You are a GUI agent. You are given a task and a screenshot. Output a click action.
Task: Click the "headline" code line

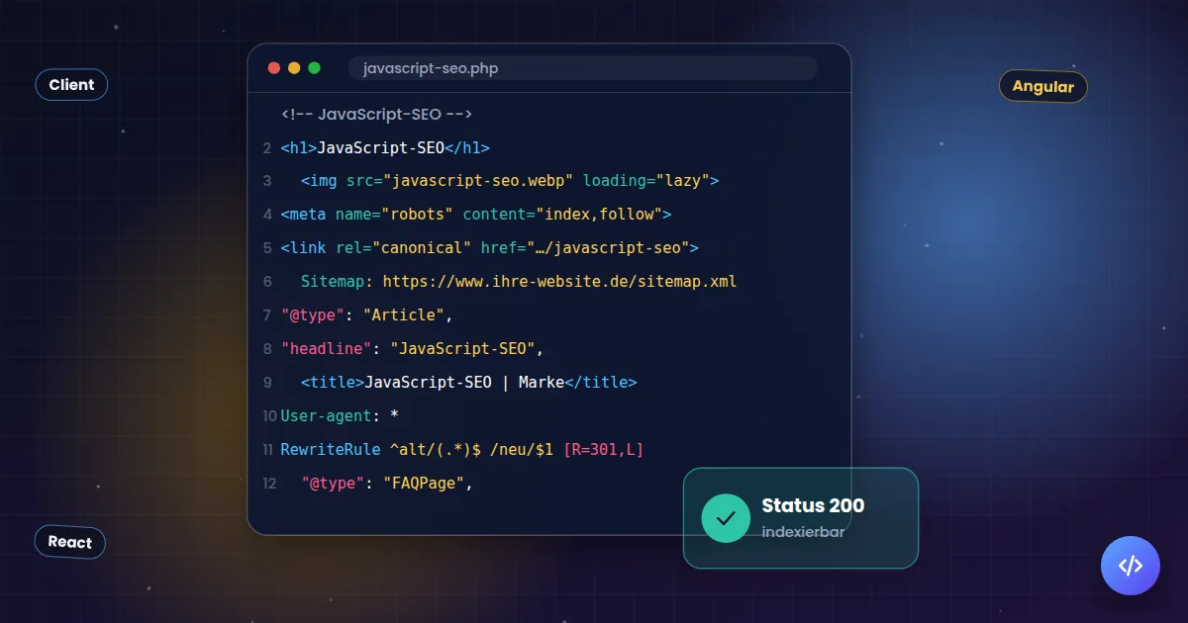[x=413, y=349]
